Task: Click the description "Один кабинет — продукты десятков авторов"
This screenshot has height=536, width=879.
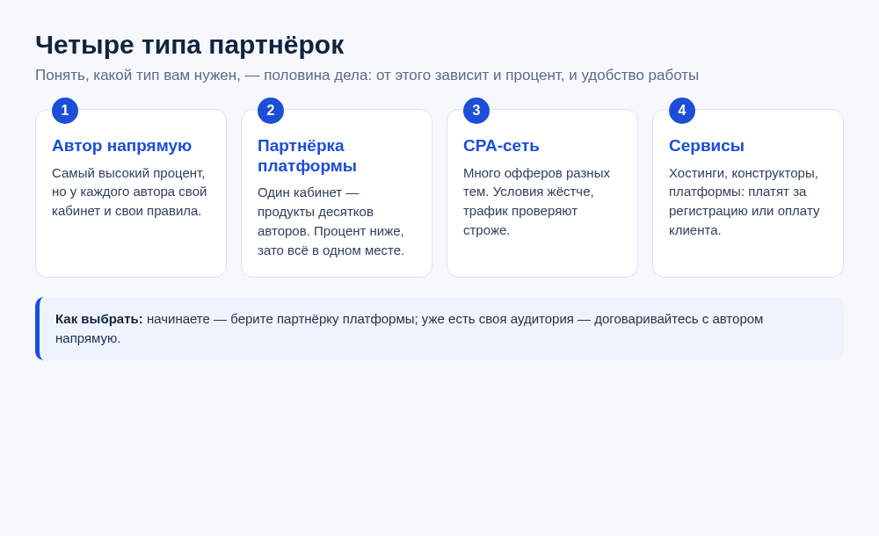Action: (x=331, y=221)
